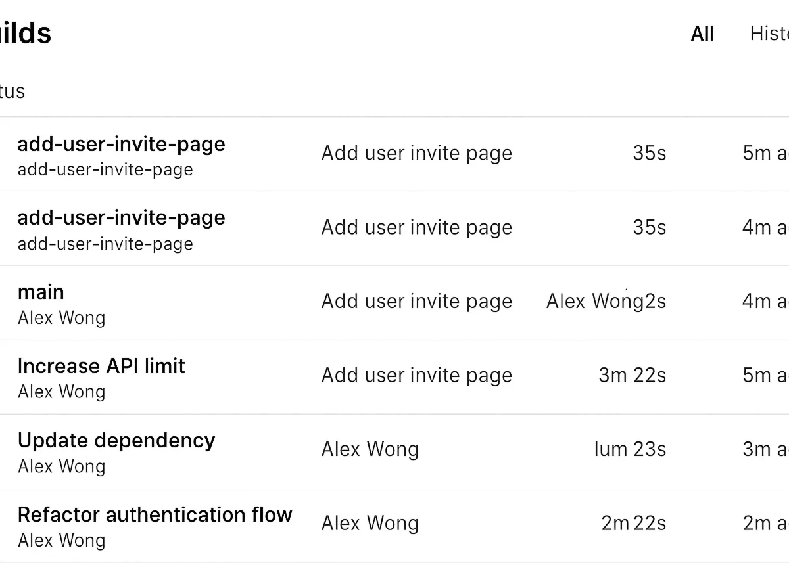789x563 pixels.
Task: Click Alex Wong under the main title
Action: point(61,318)
